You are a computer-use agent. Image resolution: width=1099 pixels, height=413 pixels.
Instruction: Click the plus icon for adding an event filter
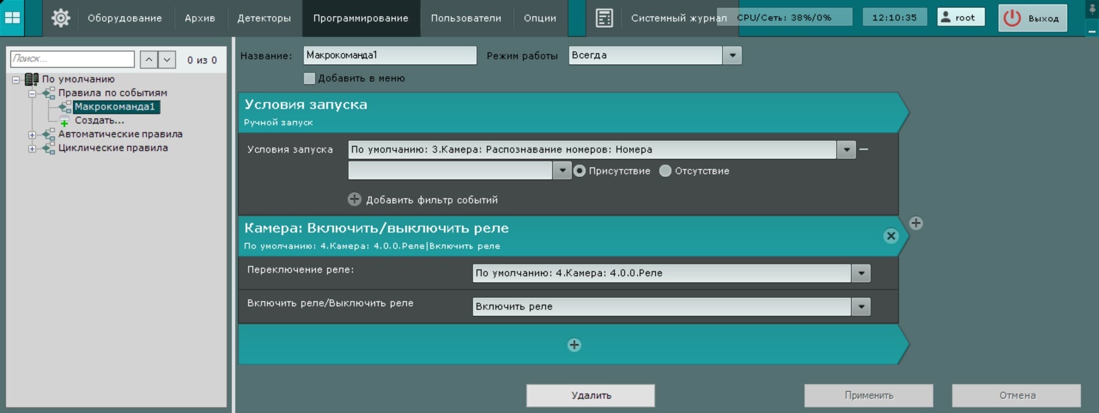pyautogui.click(x=355, y=199)
